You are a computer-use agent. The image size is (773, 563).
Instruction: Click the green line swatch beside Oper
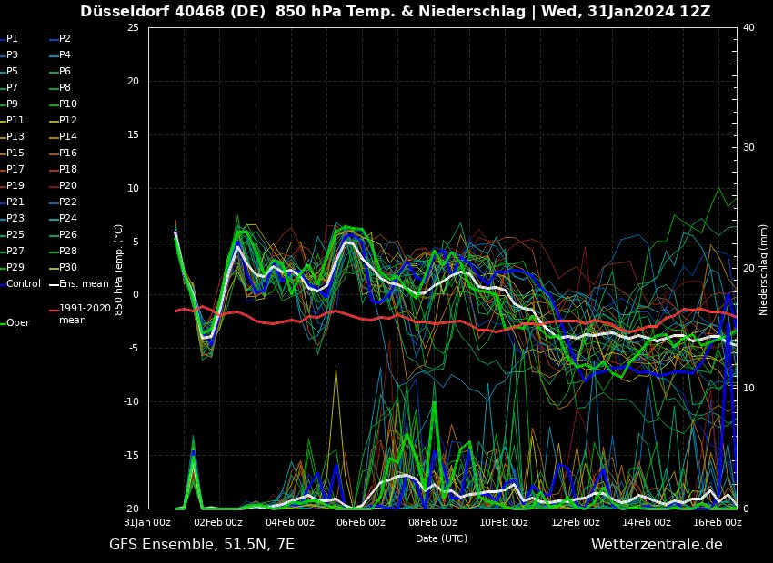[x=3, y=323]
